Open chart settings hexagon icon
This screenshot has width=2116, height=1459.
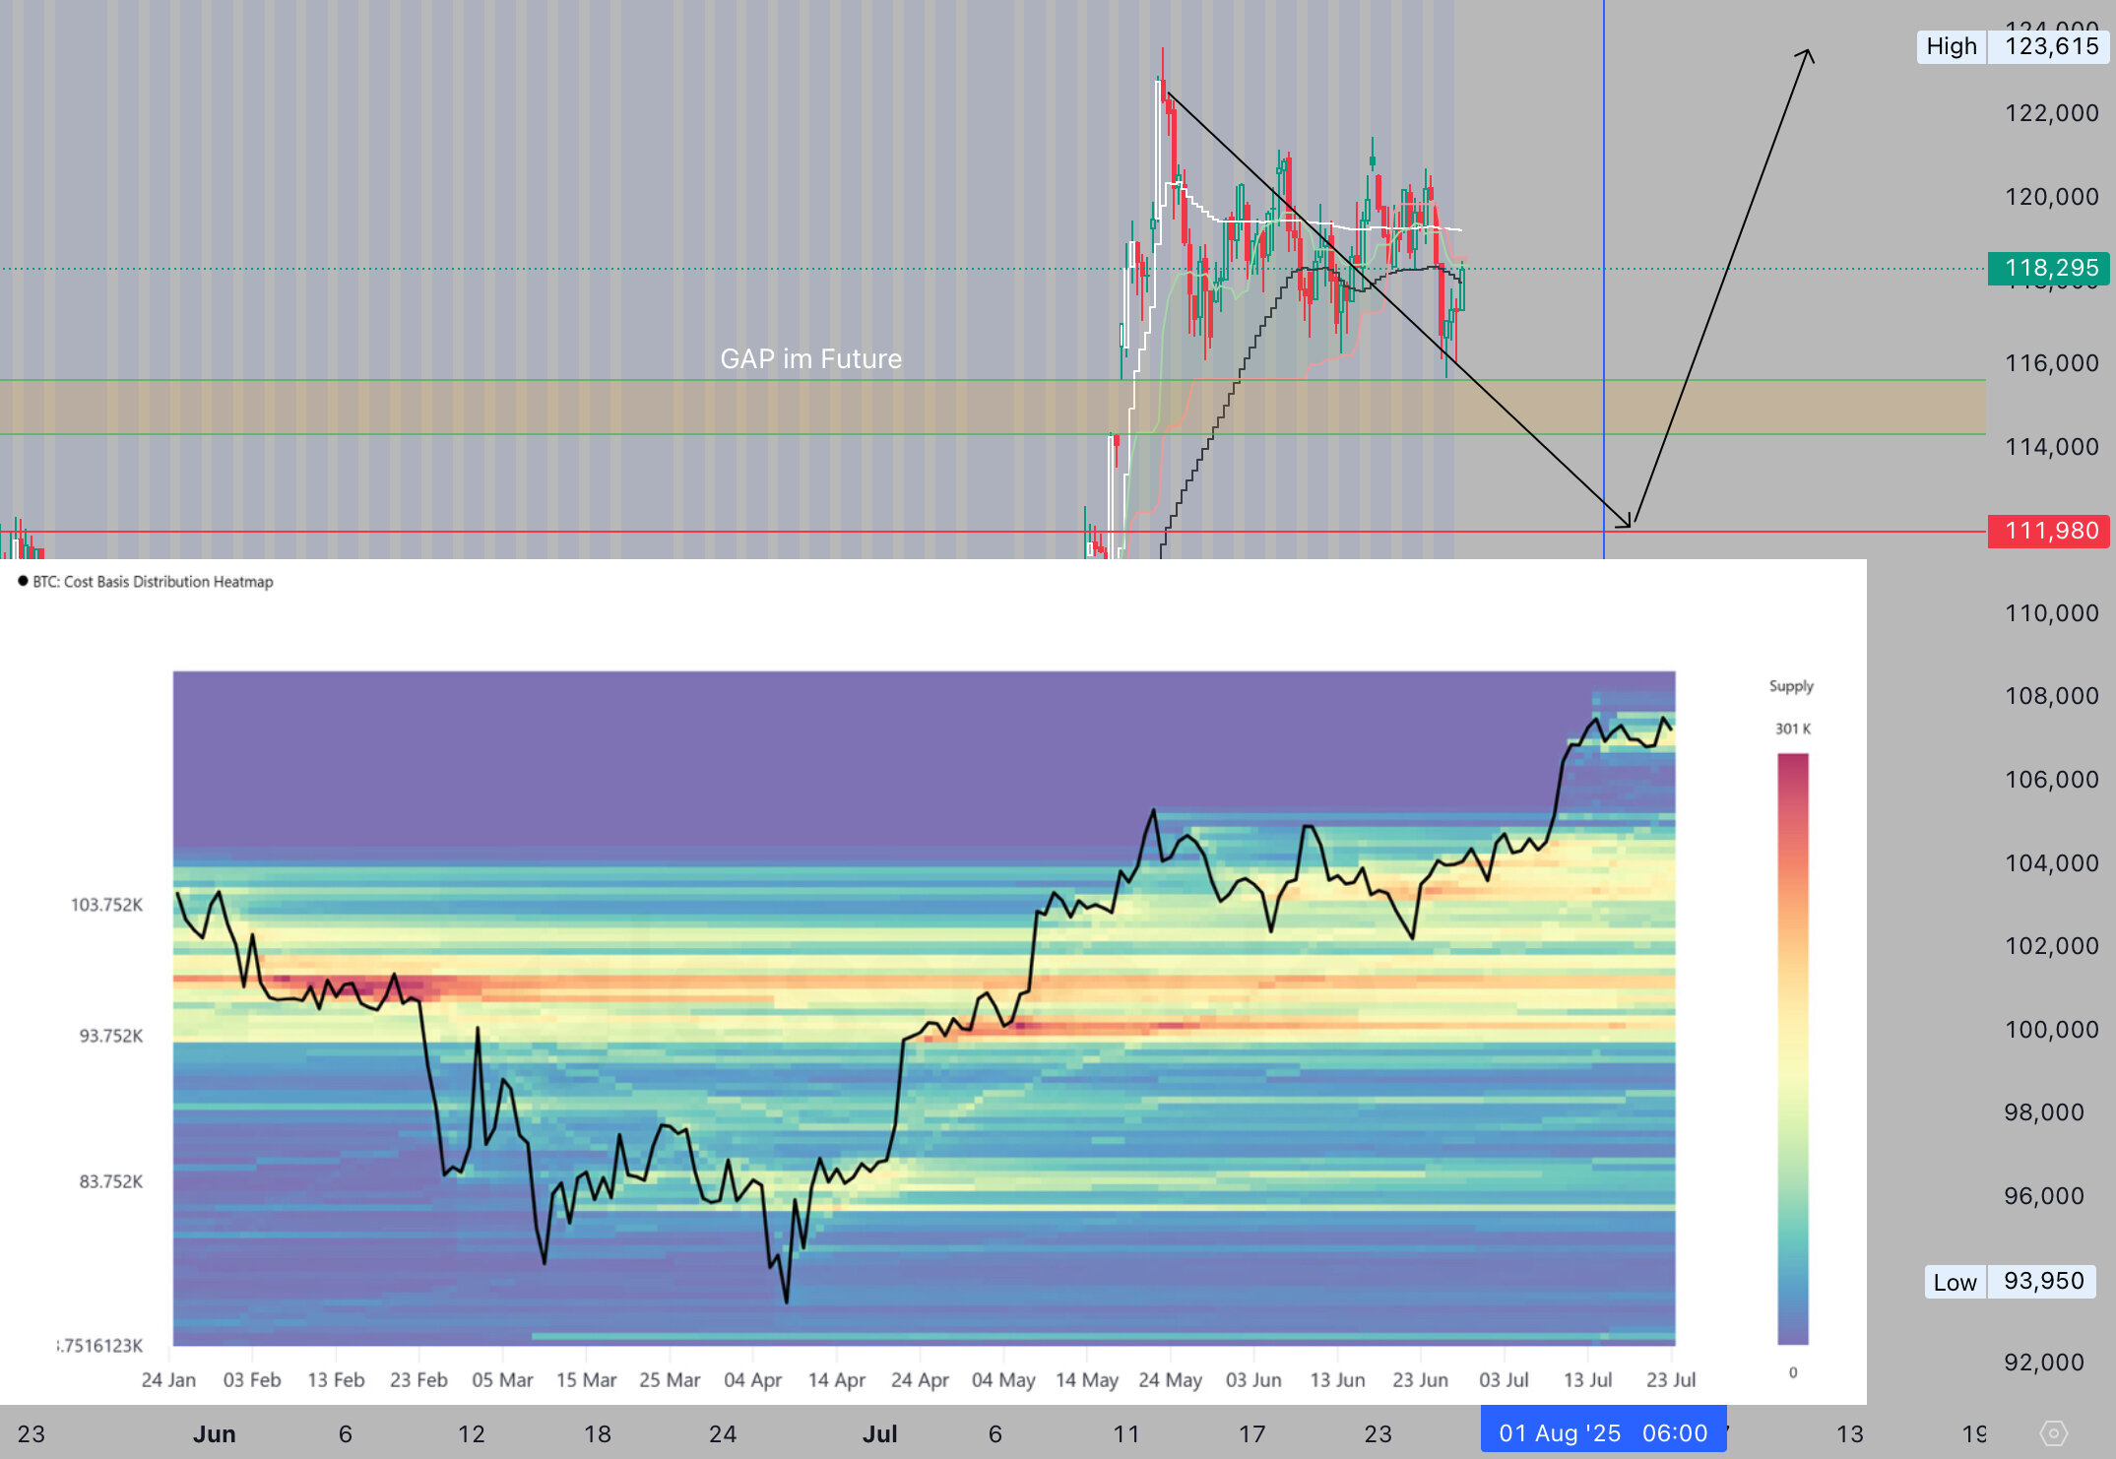point(2053,1432)
